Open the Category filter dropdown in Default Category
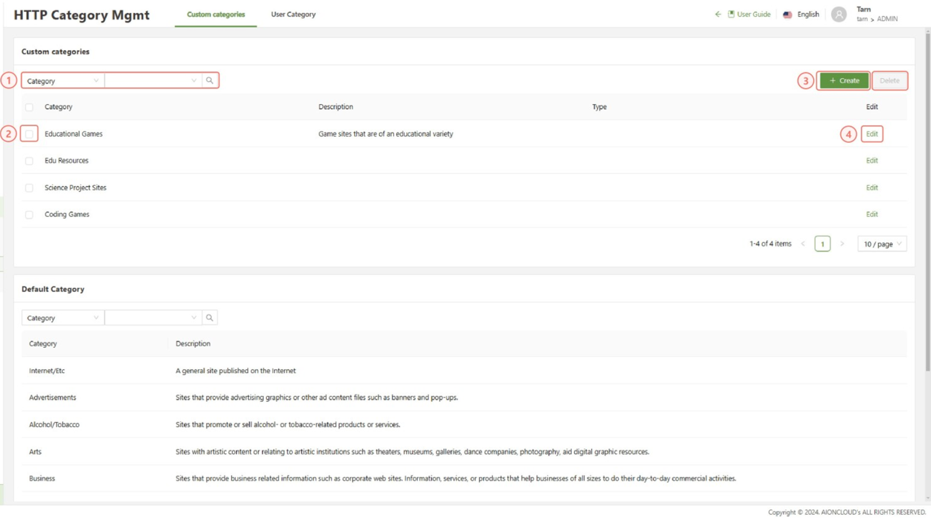The width and height of the screenshot is (931, 522). 63,318
